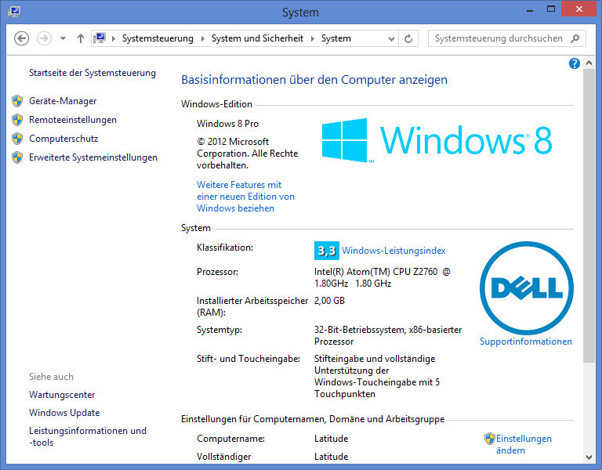Click the Dell logo

[x=527, y=287]
